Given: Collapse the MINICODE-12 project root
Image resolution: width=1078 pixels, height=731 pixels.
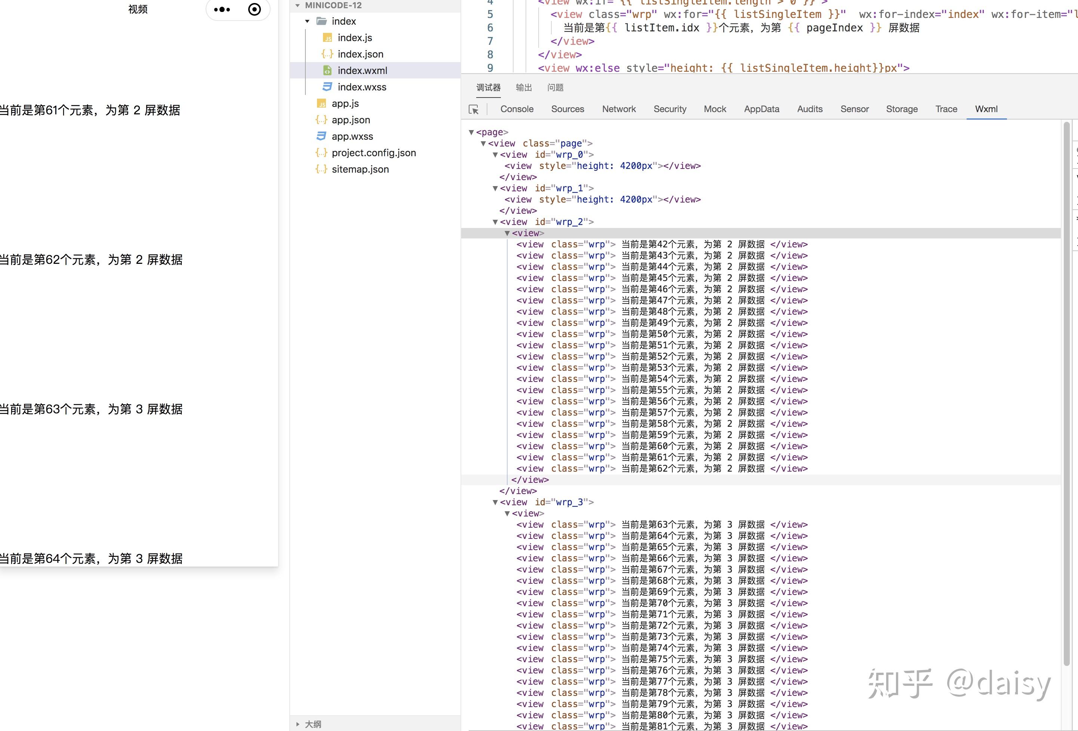Looking at the screenshot, I should point(298,6).
